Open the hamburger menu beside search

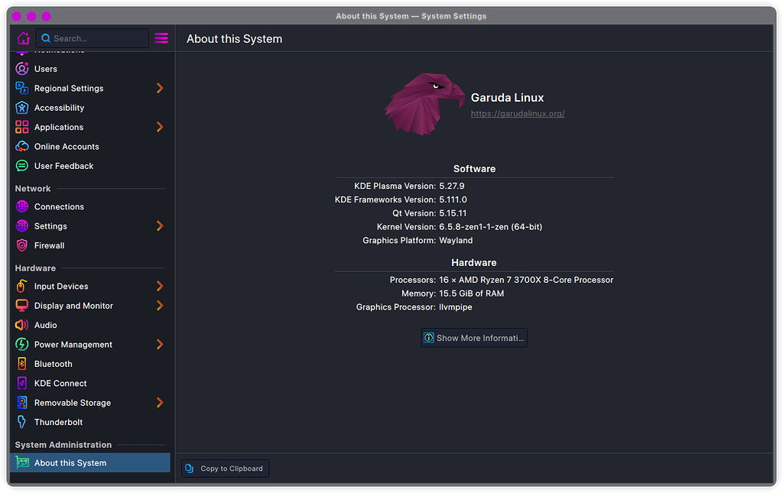[x=161, y=37]
